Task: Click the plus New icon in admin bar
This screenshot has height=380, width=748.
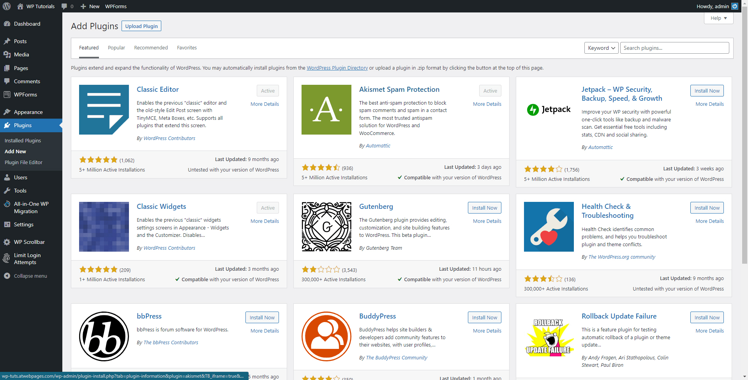Action: click(83, 6)
